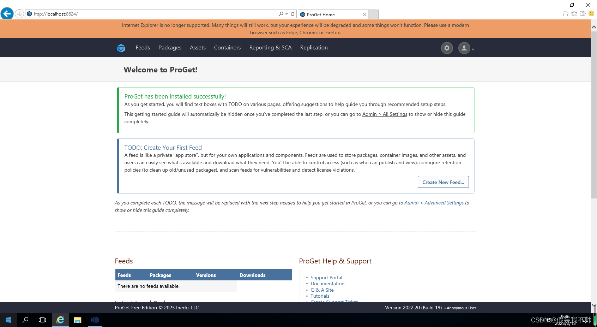Expand the address bar search dropdown arrow

pos(287,14)
